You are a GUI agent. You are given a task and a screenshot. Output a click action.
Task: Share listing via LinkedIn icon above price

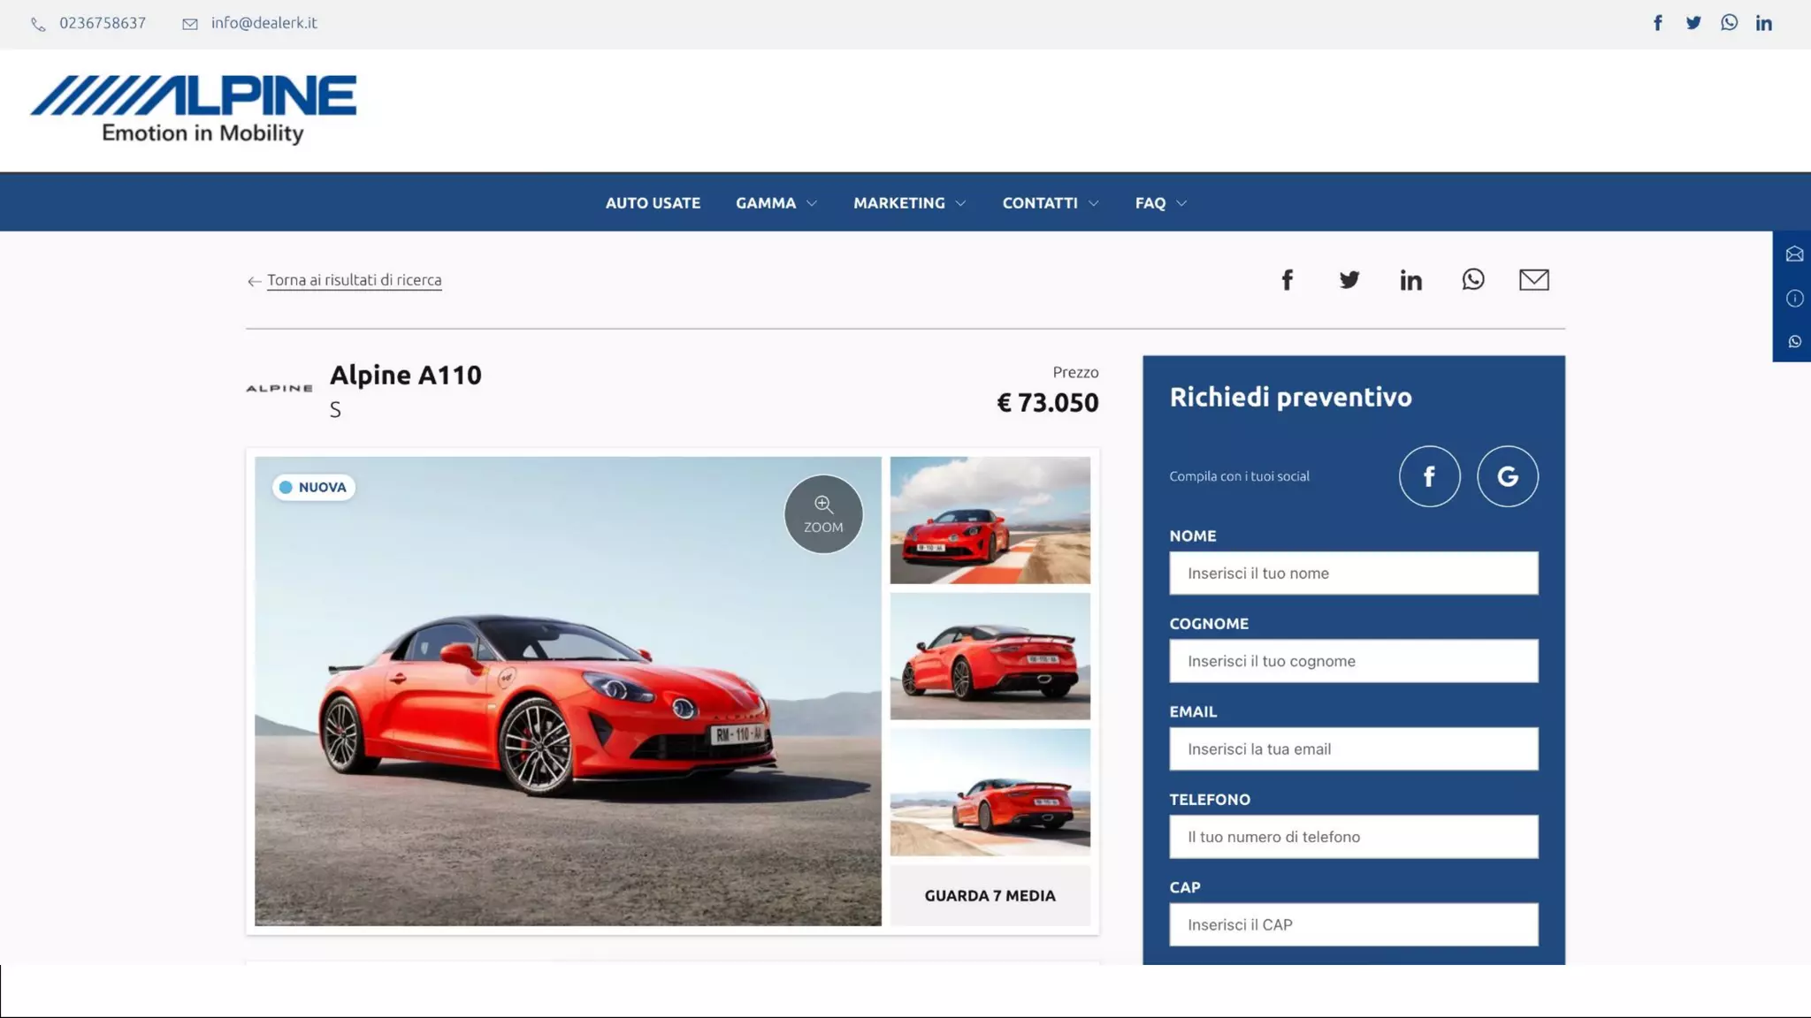tap(1410, 280)
